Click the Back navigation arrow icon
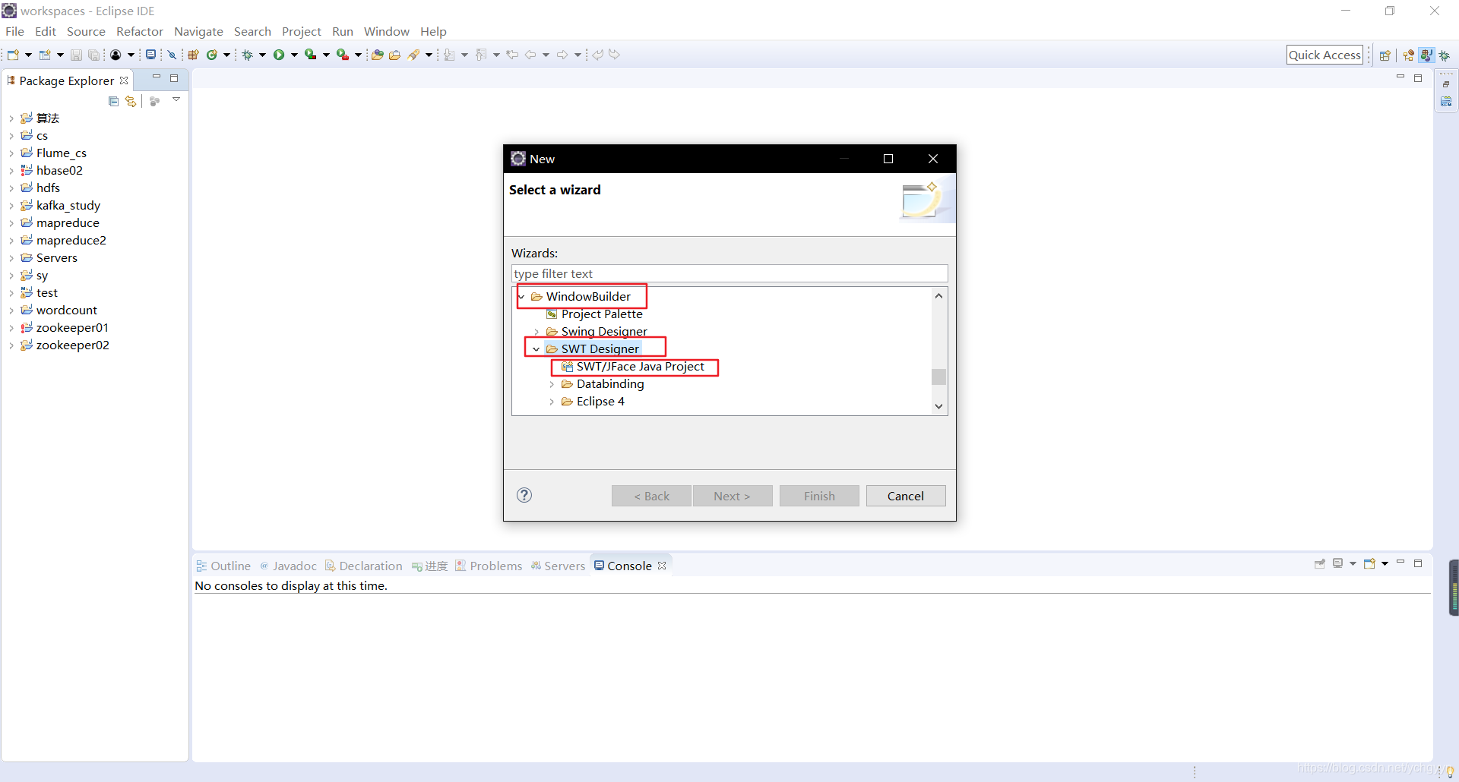This screenshot has width=1459, height=782. pos(530,55)
